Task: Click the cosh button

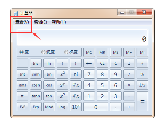Action: [36, 85]
